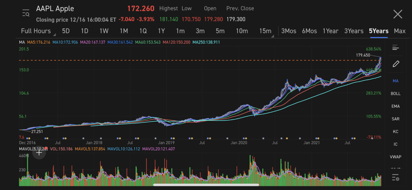Click the MA60:153.543 legend value
The width and height of the screenshot is (412, 190).
(147, 42)
